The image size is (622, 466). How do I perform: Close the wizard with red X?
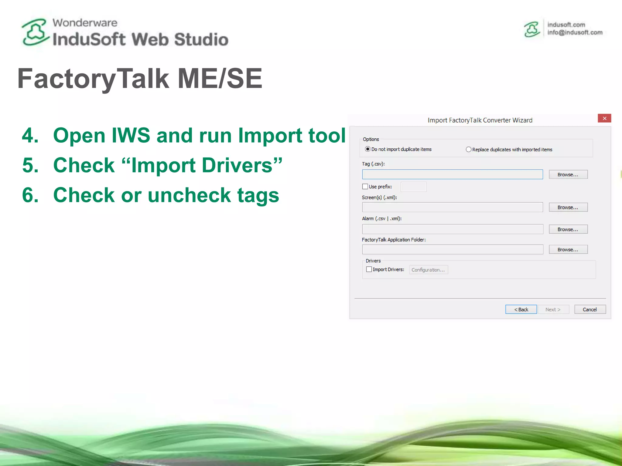604,118
